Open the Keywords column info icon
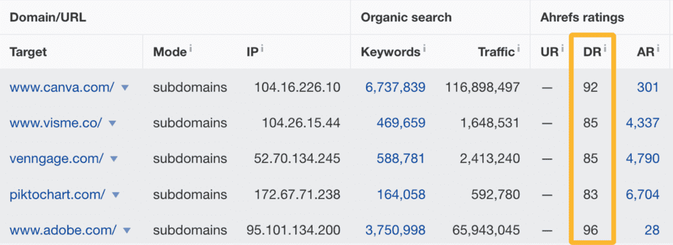The height and width of the screenshot is (245, 673). coord(424,49)
